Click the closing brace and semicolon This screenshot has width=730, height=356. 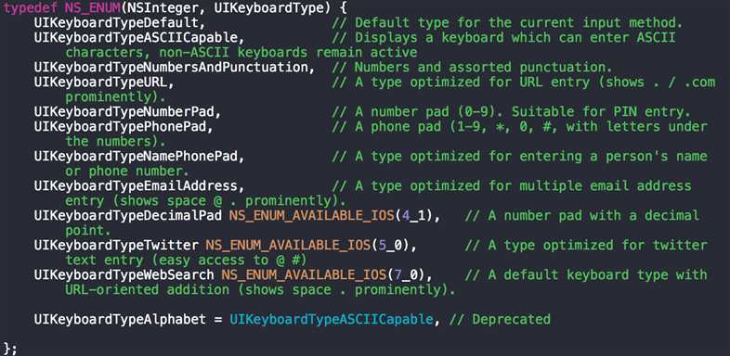pyautogui.click(x=10, y=349)
